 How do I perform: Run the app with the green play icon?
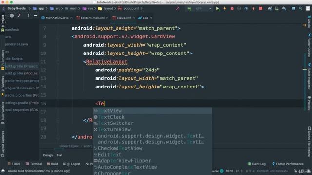coord(218,9)
